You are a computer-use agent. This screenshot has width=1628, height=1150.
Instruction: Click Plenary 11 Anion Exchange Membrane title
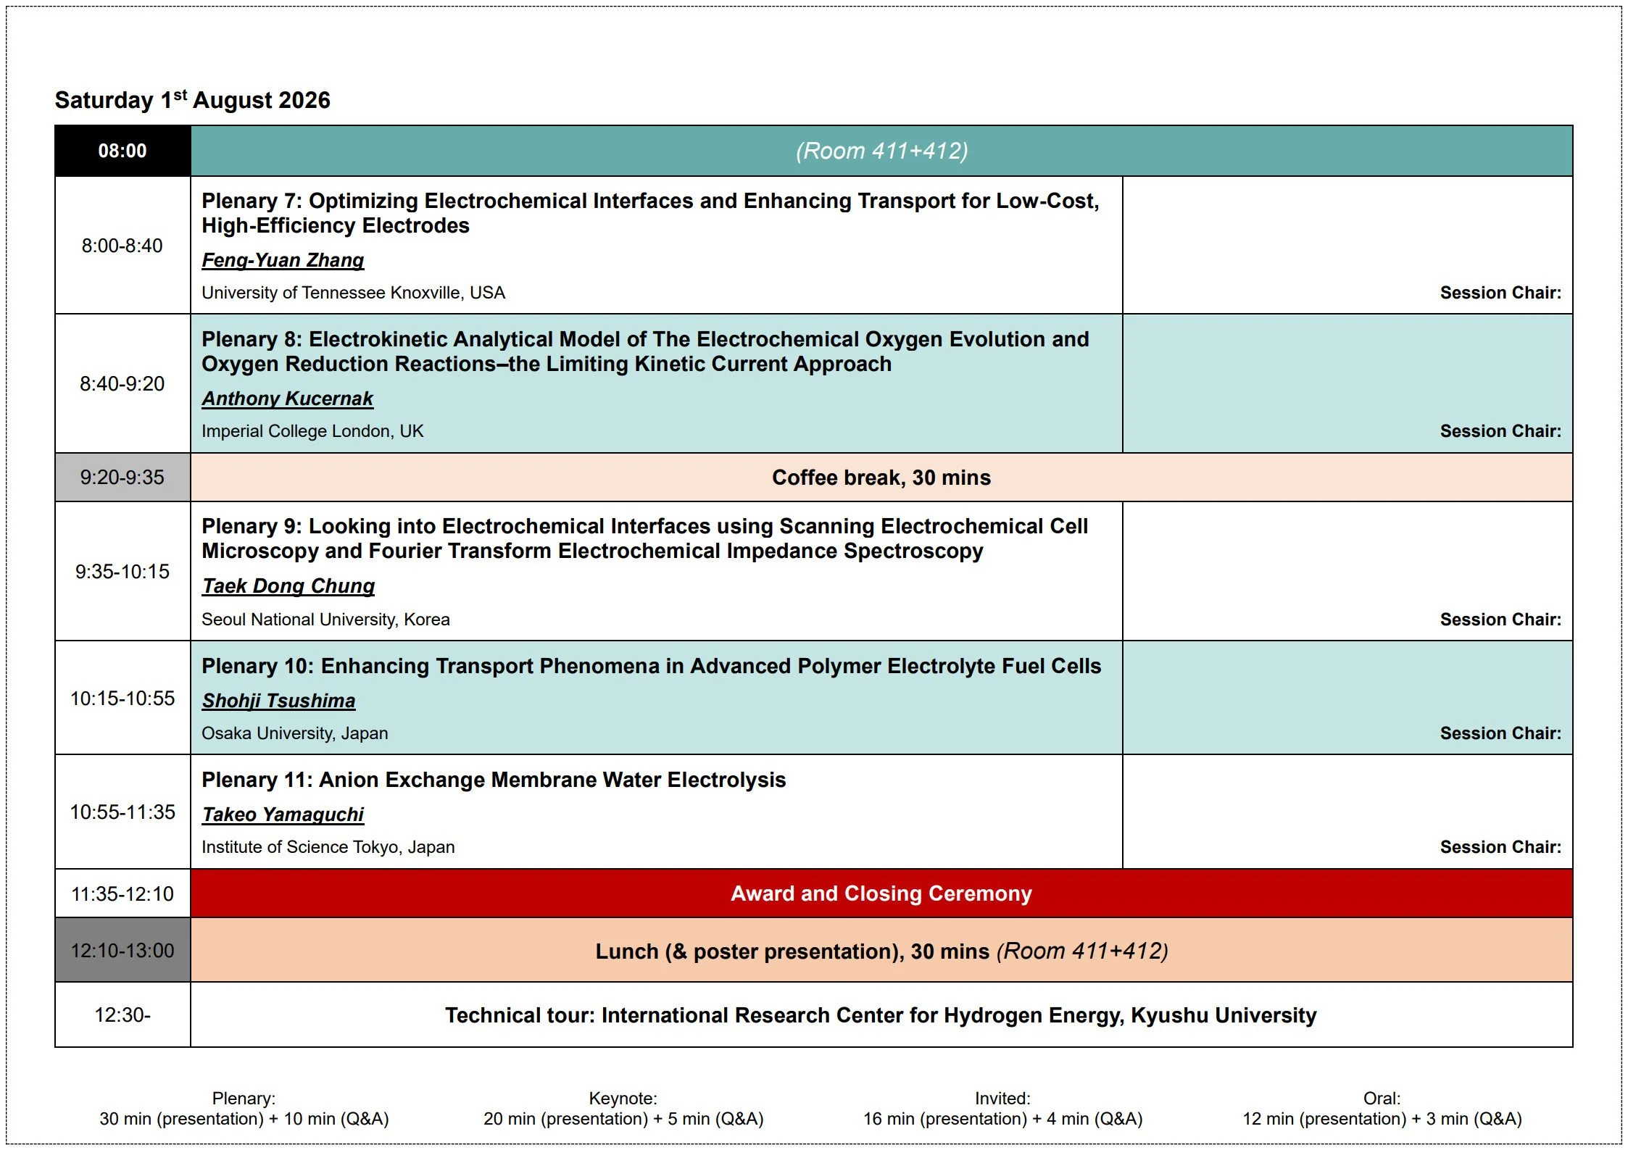[x=494, y=780]
